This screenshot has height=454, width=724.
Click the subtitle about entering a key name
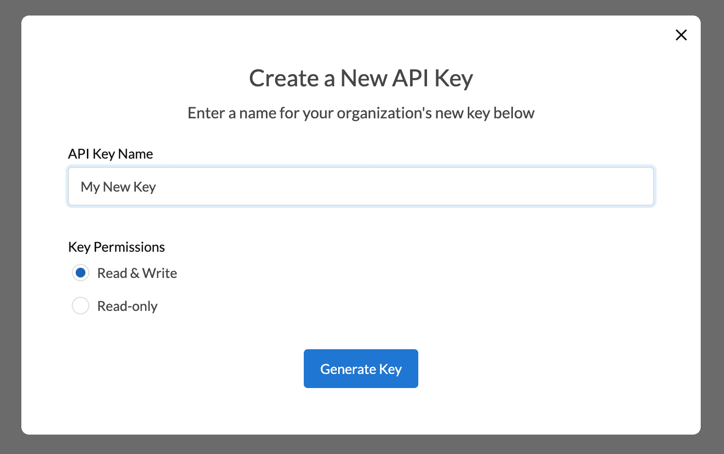(361, 113)
